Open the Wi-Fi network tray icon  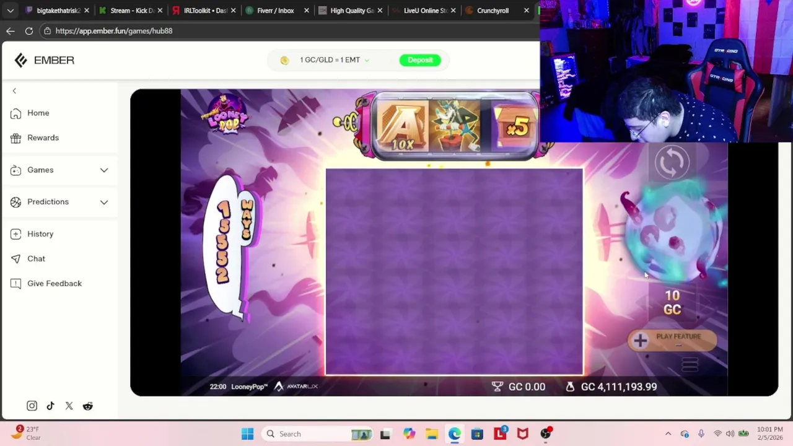pyautogui.click(x=717, y=434)
